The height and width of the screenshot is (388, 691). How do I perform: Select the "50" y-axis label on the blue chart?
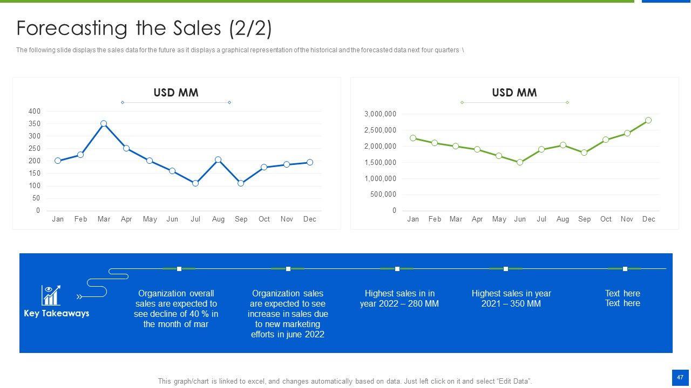tap(36, 198)
